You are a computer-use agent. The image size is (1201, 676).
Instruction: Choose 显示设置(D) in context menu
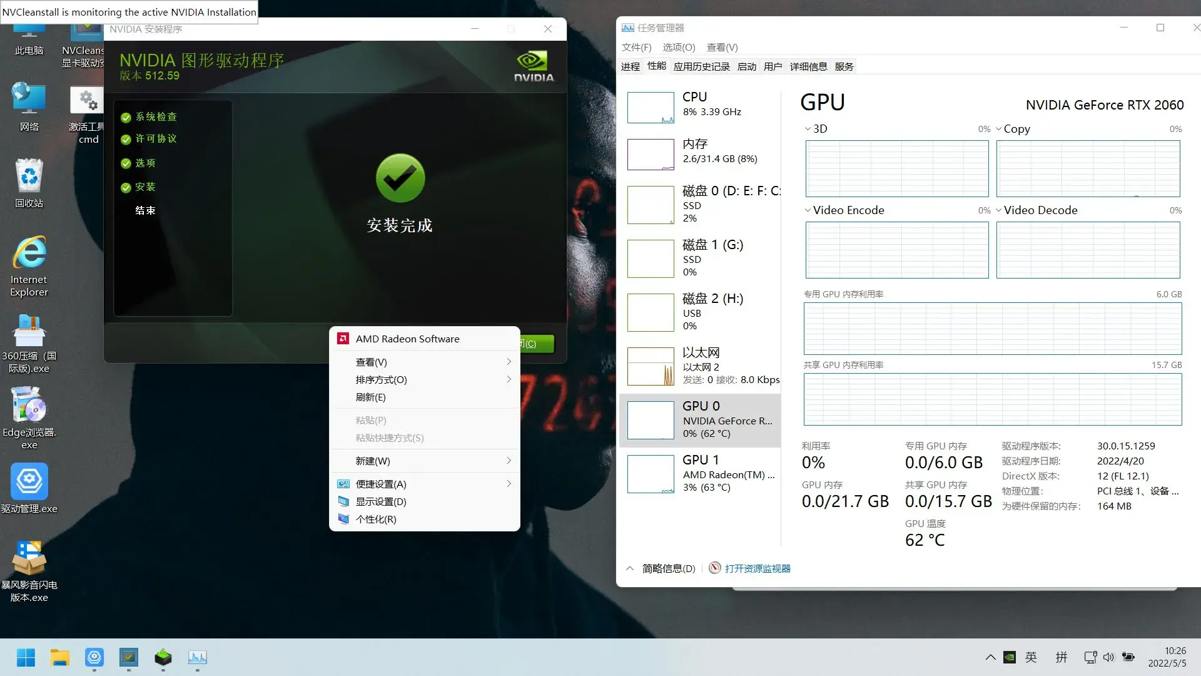tap(425, 502)
